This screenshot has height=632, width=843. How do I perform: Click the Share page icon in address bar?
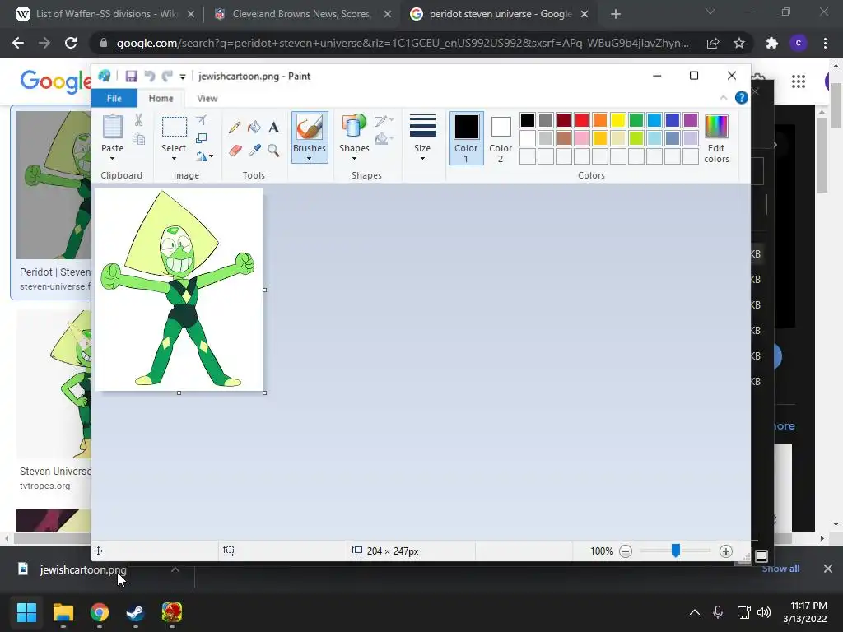coord(713,43)
